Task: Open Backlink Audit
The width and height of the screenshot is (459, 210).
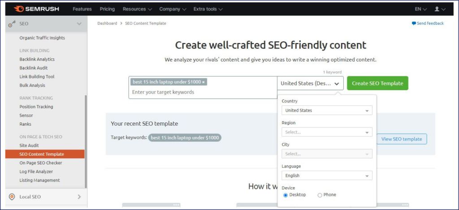Action: pos(33,68)
